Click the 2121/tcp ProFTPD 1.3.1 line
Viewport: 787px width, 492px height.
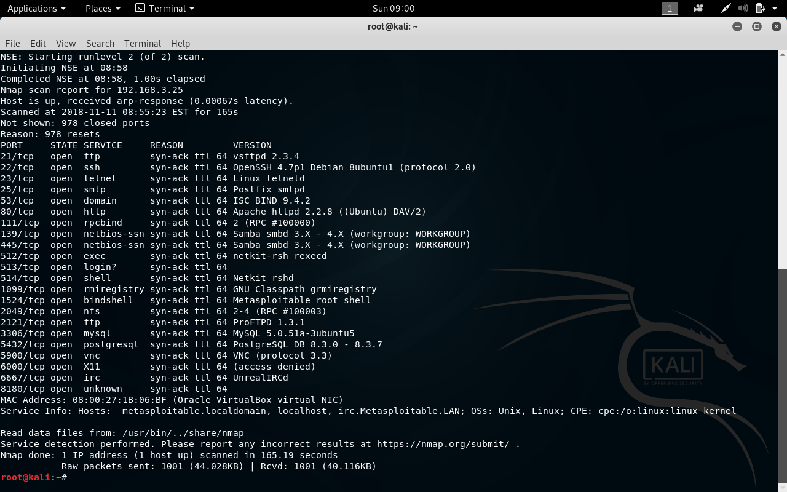click(152, 322)
